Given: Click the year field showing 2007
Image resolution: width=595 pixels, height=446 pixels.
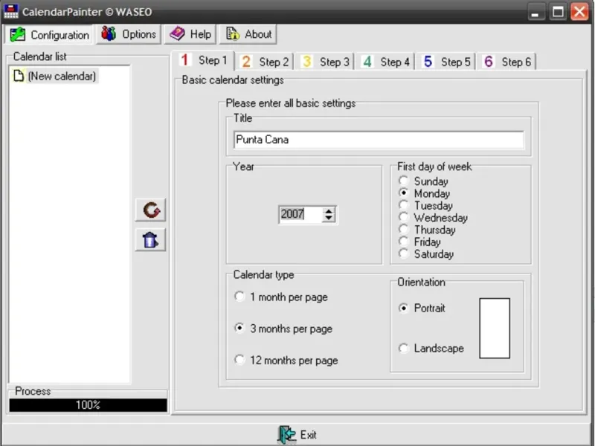Looking at the screenshot, I should click(x=300, y=215).
